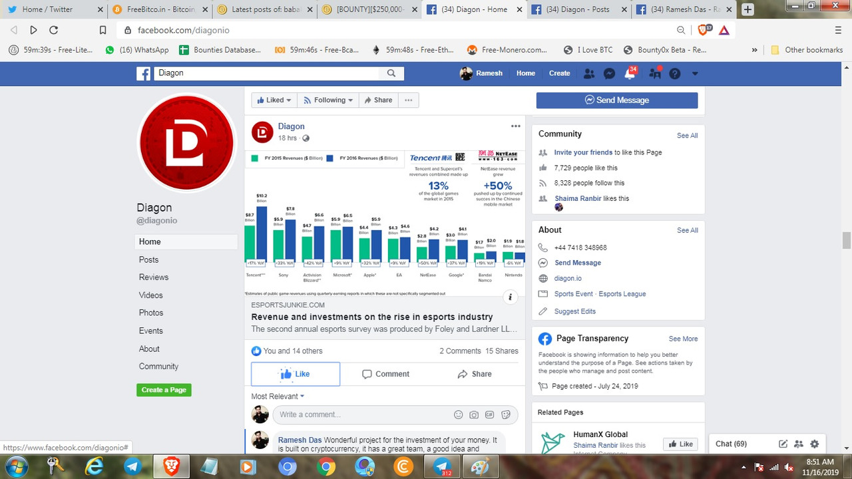Click Brave Rewards triangle icon

click(x=724, y=30)
